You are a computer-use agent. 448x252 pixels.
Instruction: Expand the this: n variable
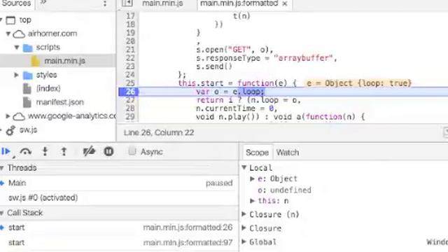(x=252, y=201)
